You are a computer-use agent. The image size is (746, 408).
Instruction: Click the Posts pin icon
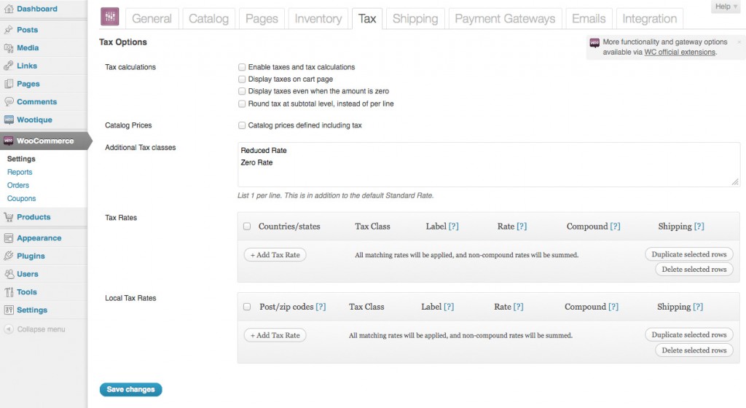[x=9, y=29]
